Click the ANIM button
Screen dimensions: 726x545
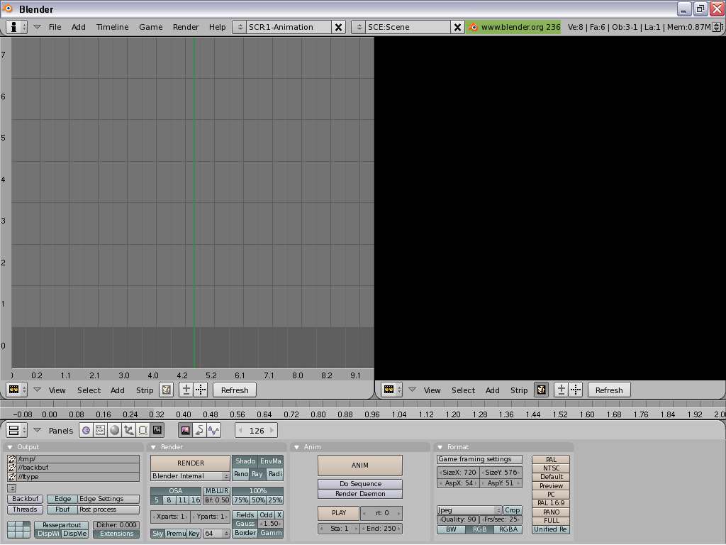coord(359,465)
